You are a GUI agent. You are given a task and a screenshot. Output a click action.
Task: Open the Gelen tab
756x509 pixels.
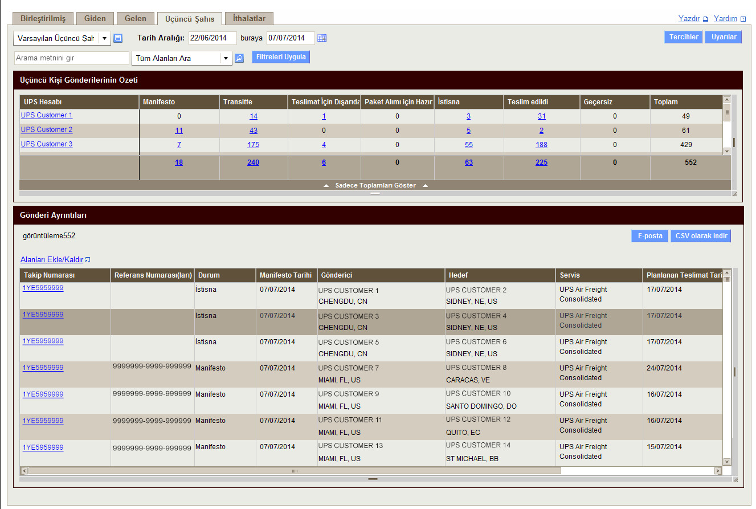click(x=136, y=18)
